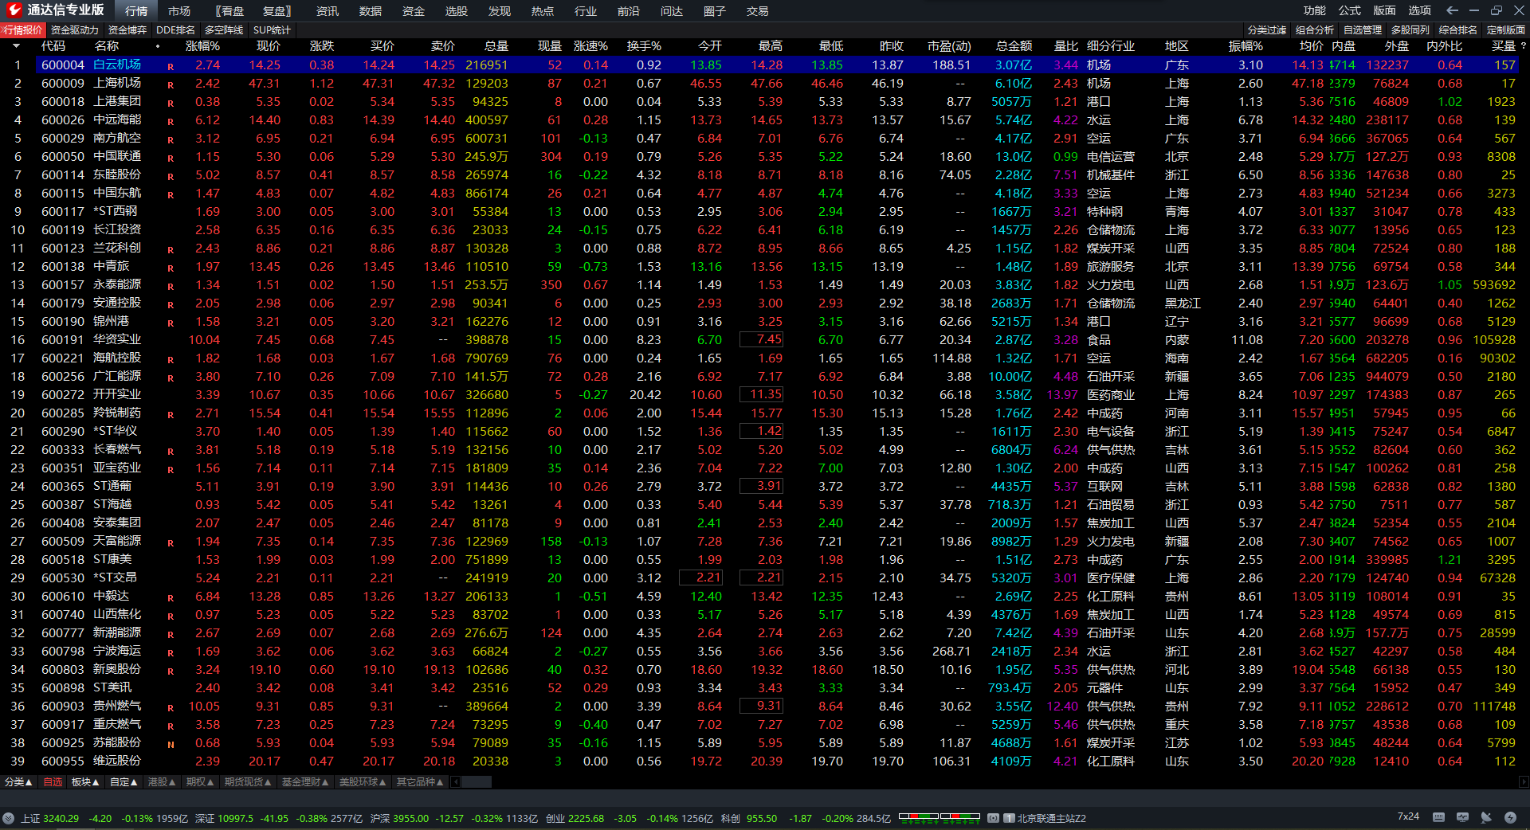Expand the 板块 sector menu
1530x830 pixels.
point(85,782)
